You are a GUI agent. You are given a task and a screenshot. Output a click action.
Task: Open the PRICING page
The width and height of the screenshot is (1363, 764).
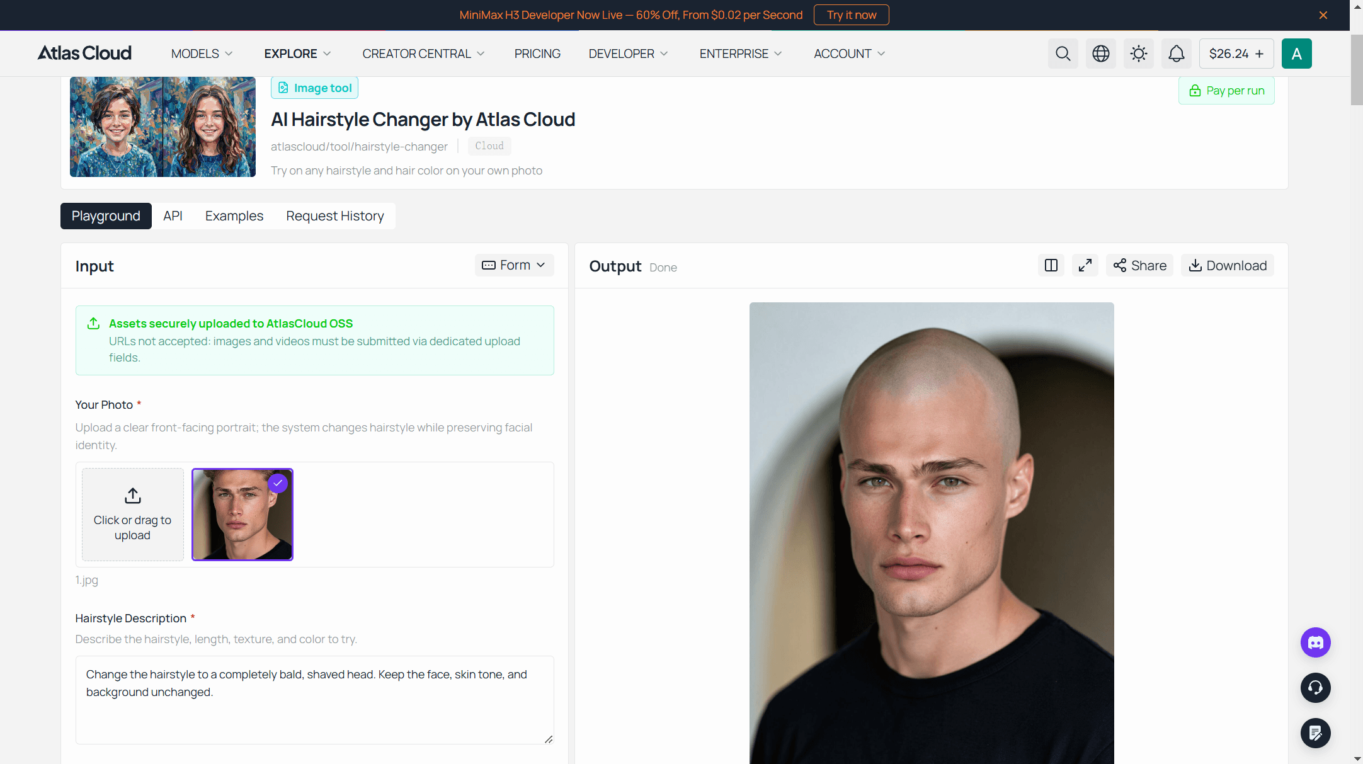[537, 54]
